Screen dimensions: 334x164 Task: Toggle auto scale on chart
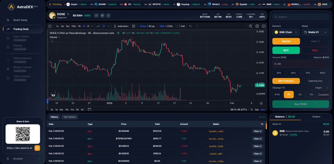click(263, 109)
